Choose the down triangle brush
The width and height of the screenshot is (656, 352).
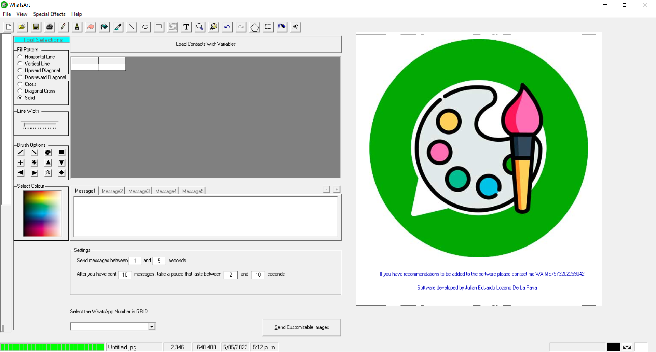(x=61, y=163)
